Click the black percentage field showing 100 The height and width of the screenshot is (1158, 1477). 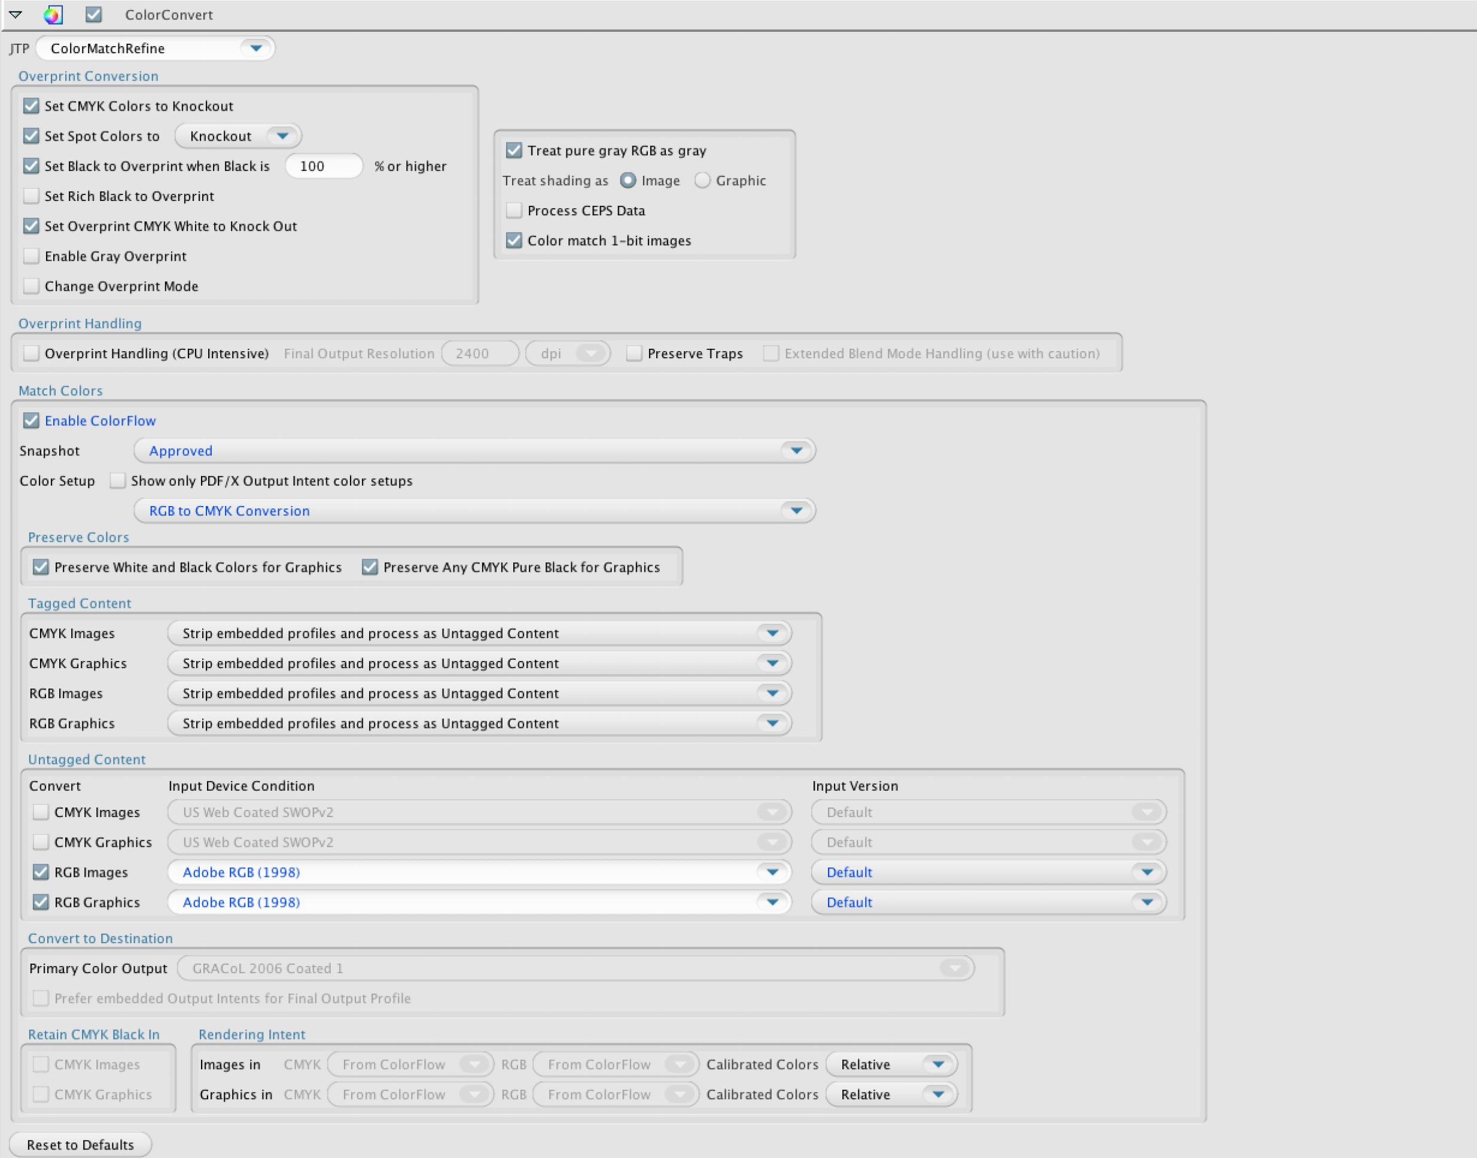tap(324, 166)
